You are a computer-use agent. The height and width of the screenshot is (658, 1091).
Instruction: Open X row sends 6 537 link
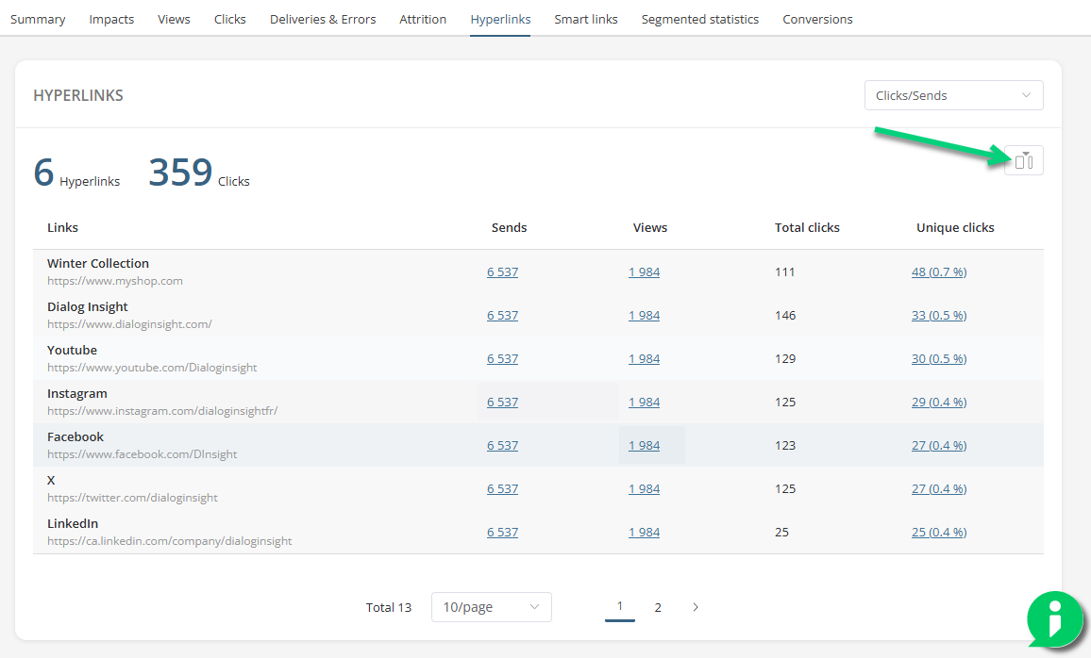pos(502,489)
